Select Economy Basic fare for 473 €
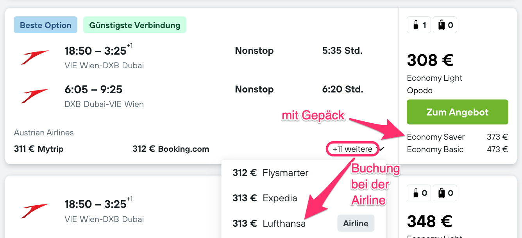Image resolution: width=522 pixels, height=238 pixels. (457, 149)
